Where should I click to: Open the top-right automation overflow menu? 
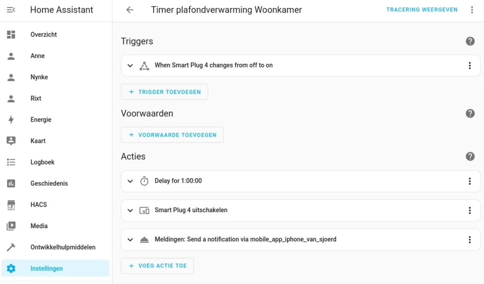[472, 9]
